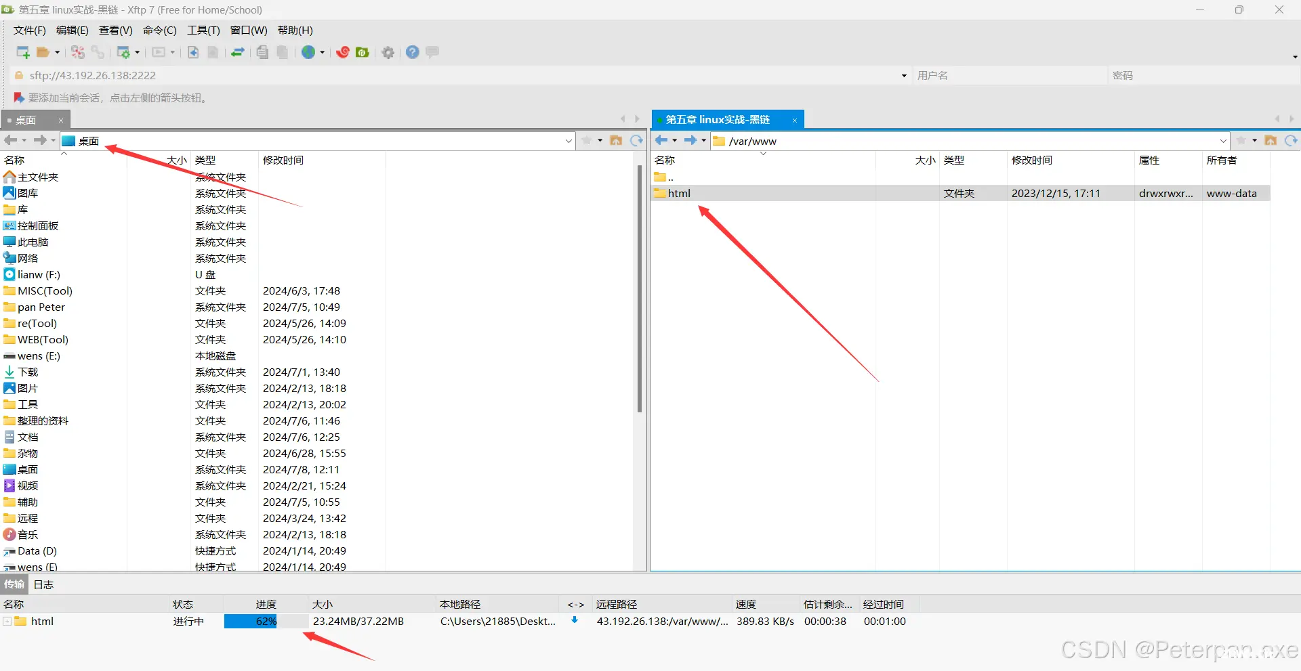Click the speech bubble feedback icon
Image resolution: width=1301 pixels, height=671 pixels.
(432, 51)
